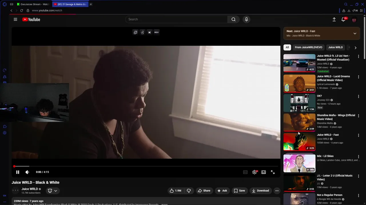Open options menu for Shoreline Mafia Wings video
This screenshot has width=366, height=205.
pyautogui.click(x=359, y=116)
